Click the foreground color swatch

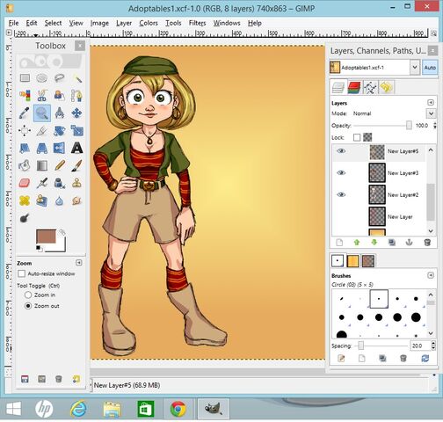point(46,236)
